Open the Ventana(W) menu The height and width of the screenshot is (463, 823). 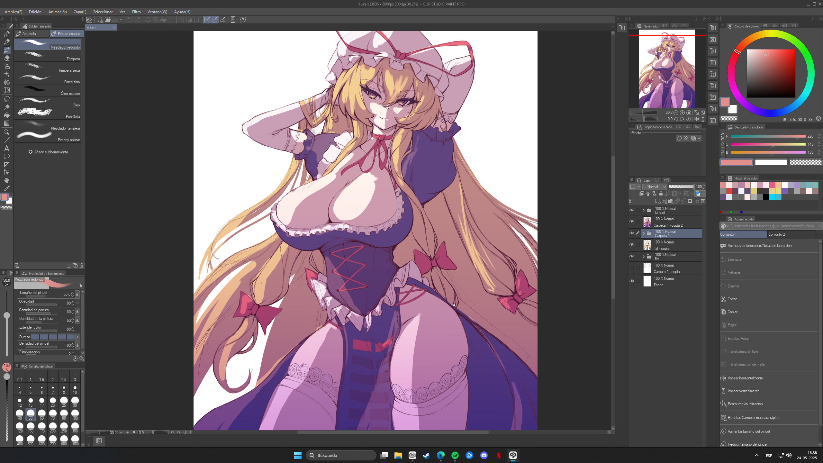tap(157, 12)
